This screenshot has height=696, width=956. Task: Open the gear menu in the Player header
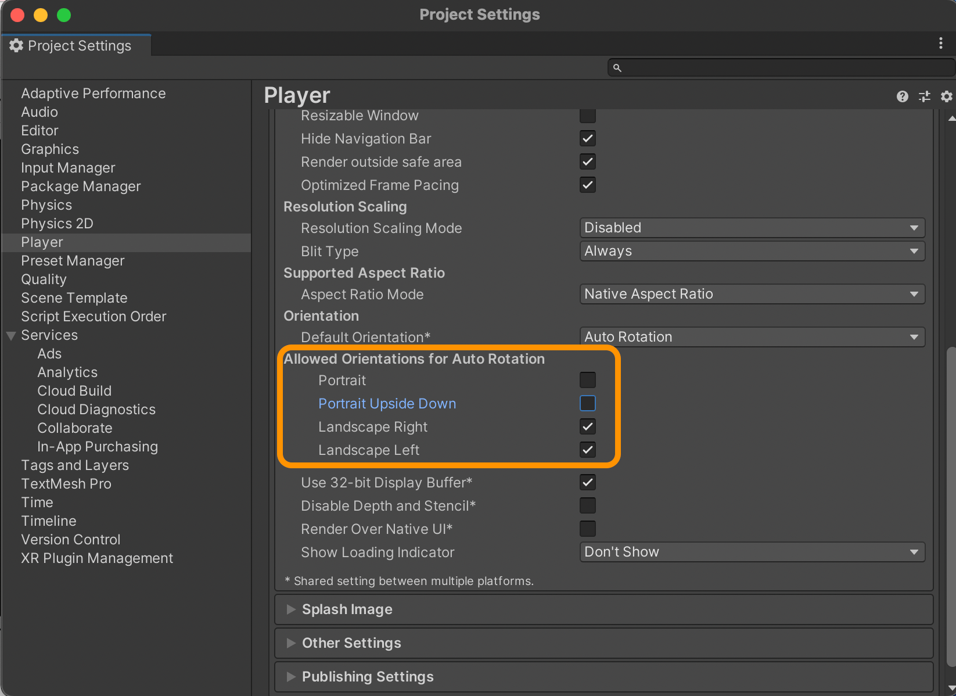947,96
